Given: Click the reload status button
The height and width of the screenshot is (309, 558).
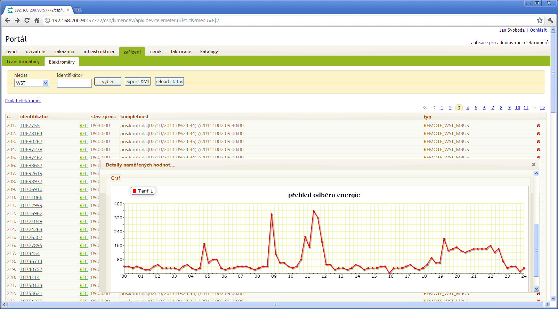Looking at the screenshot, I should click(x=169, y=81).
